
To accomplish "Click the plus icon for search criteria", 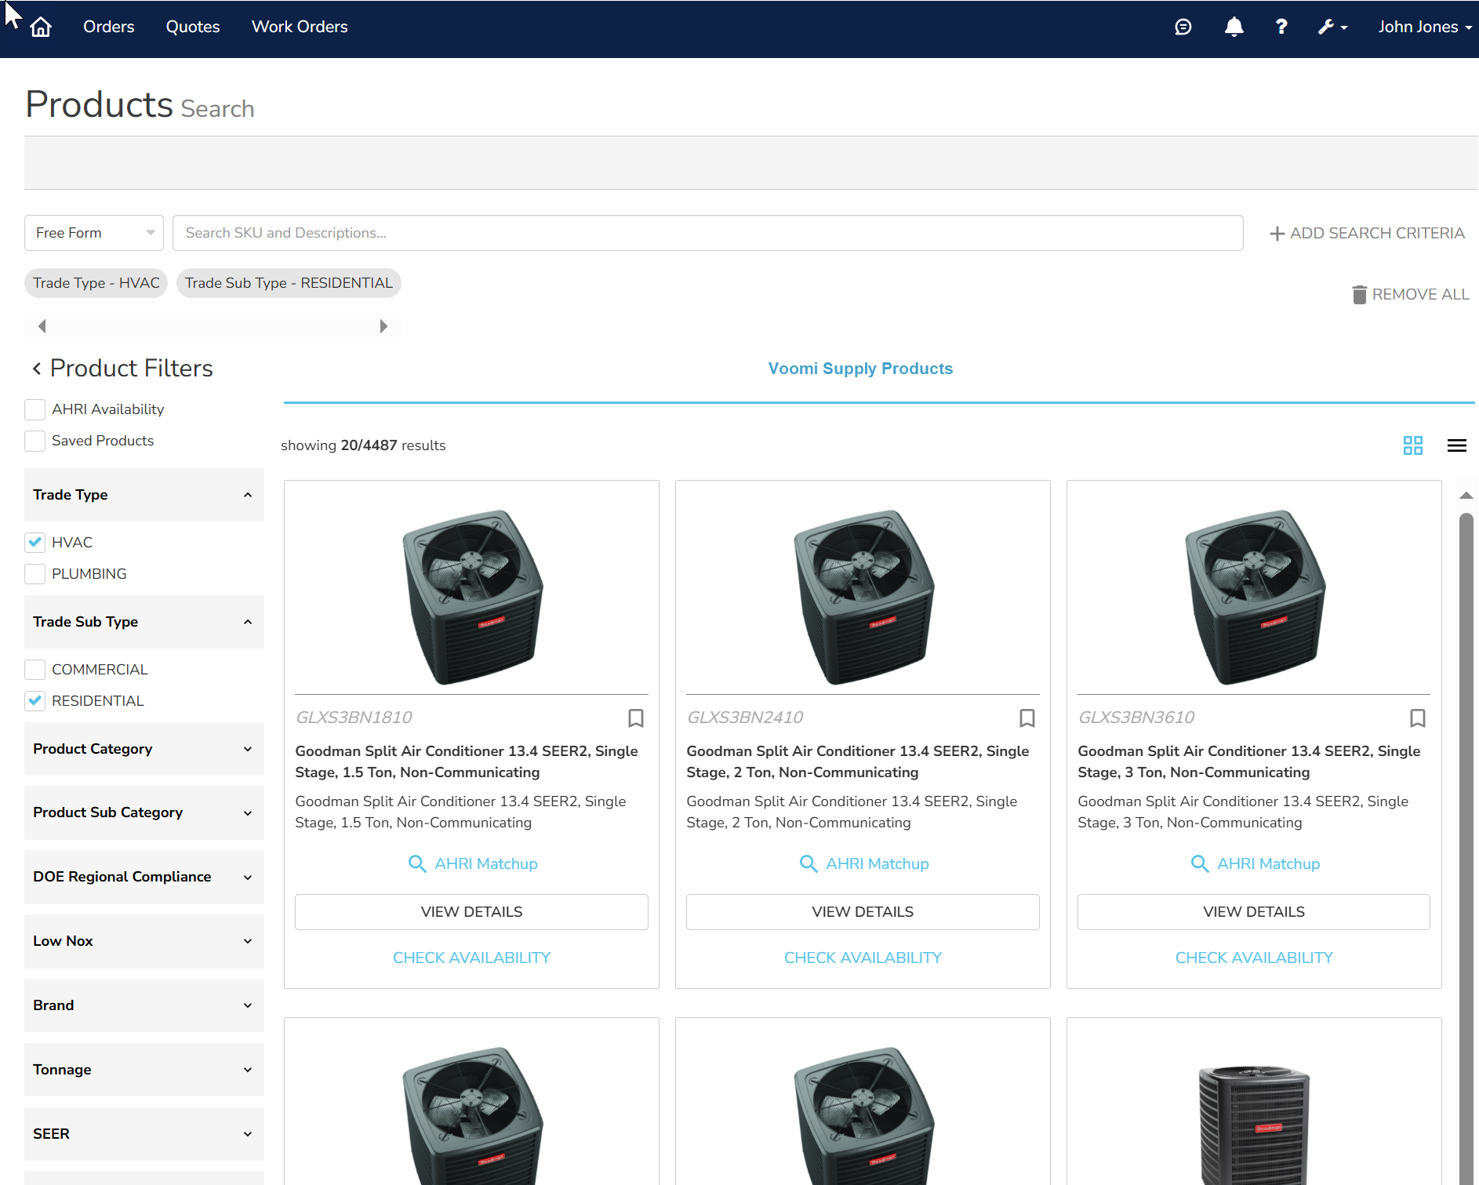I will (x=1277, y=234).
